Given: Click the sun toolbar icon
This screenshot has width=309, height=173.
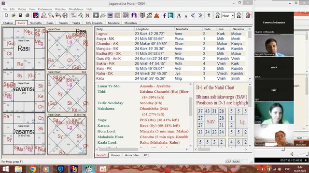Looking at the screenshot, I should [x=103, y=15].
